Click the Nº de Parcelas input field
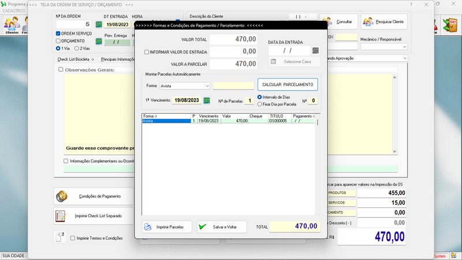462x260 pixels. (248, 101)
